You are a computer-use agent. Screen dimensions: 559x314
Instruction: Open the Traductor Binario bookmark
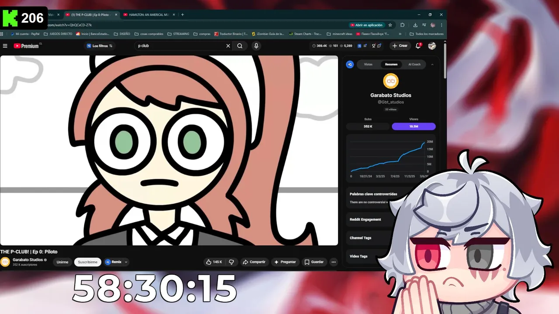click(x=231, y=34)
